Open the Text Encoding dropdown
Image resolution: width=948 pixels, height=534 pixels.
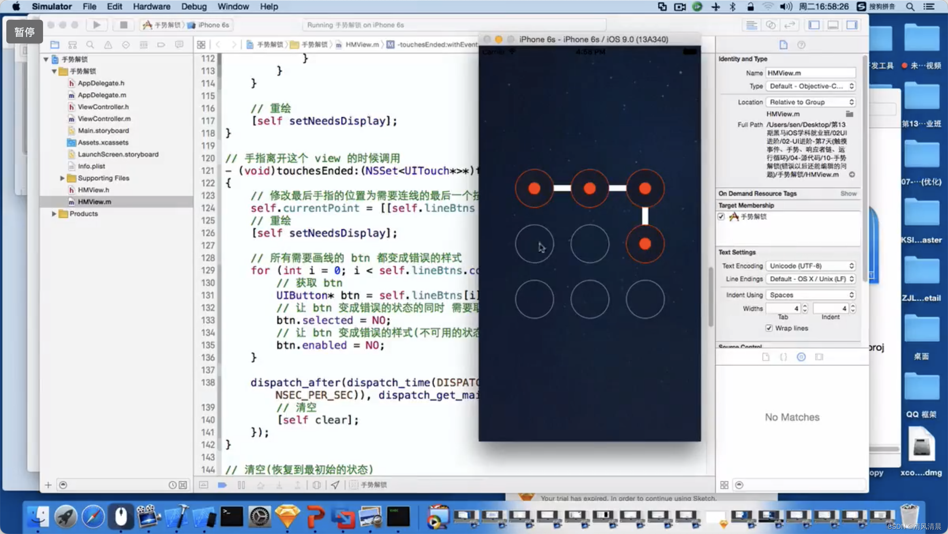coord(811,266)
